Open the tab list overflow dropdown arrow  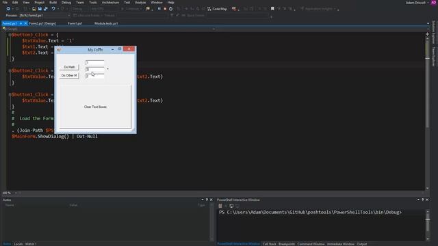click(428, 23)
